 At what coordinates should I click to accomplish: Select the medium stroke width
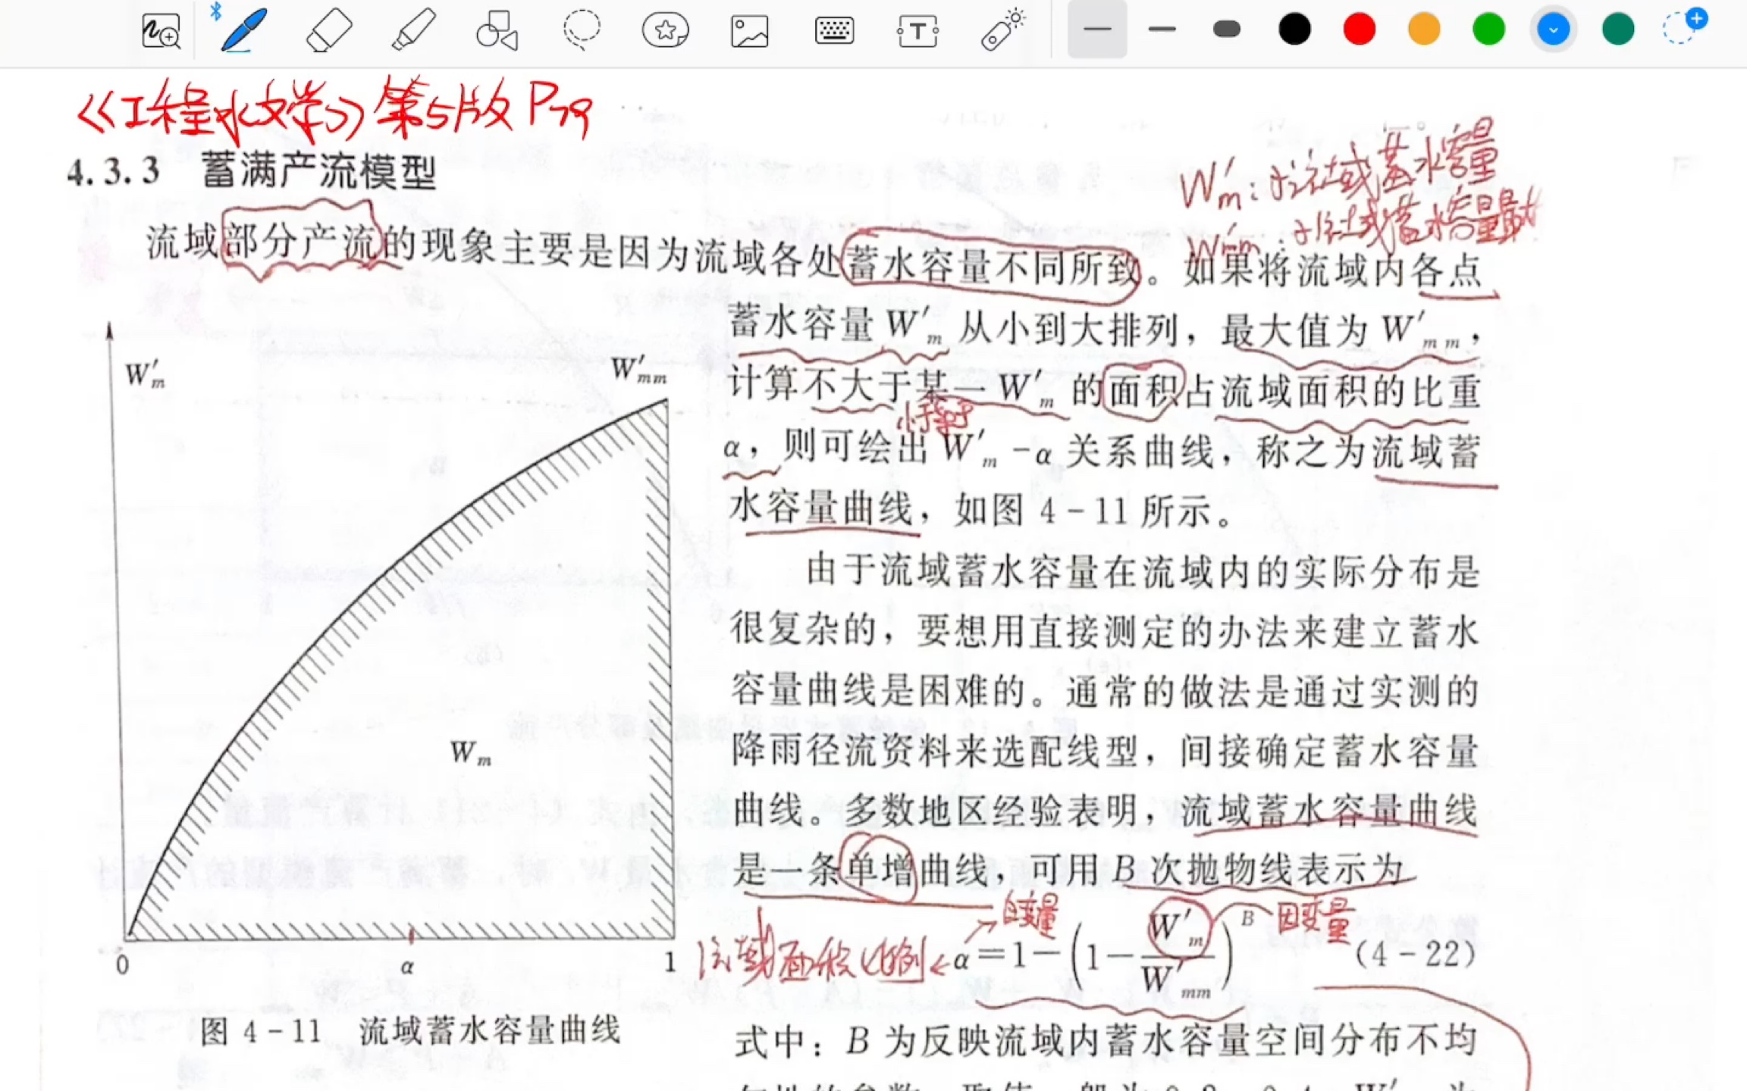coord(1161,29)
